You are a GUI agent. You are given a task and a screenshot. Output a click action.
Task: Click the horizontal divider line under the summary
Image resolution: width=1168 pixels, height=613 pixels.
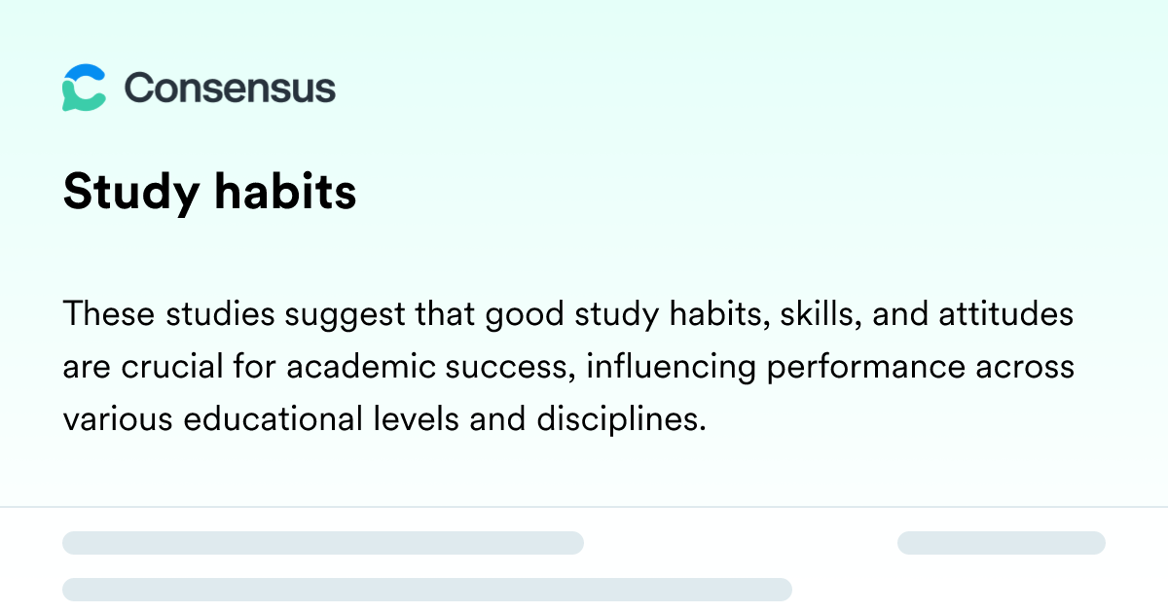click(x=584, y=507)
